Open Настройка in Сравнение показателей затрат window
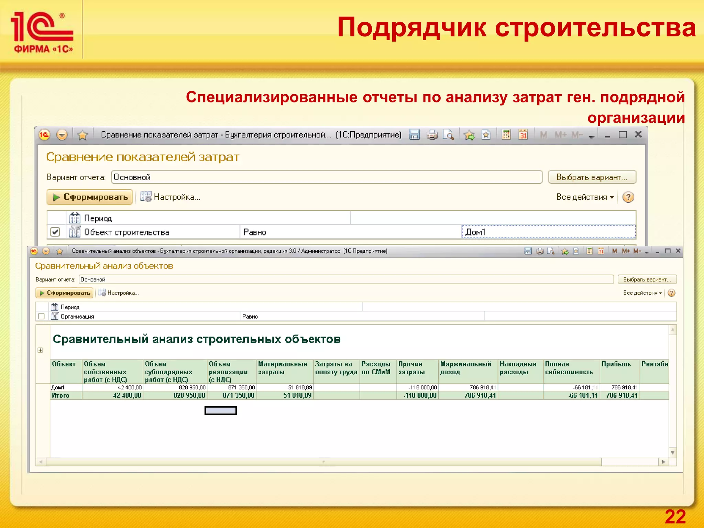Screen dimensions: 704x528 point(170,197)
